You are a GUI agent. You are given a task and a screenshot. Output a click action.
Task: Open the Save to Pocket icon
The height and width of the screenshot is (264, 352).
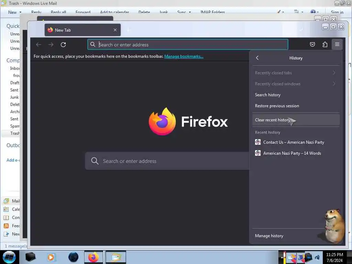tap(312, 44)
